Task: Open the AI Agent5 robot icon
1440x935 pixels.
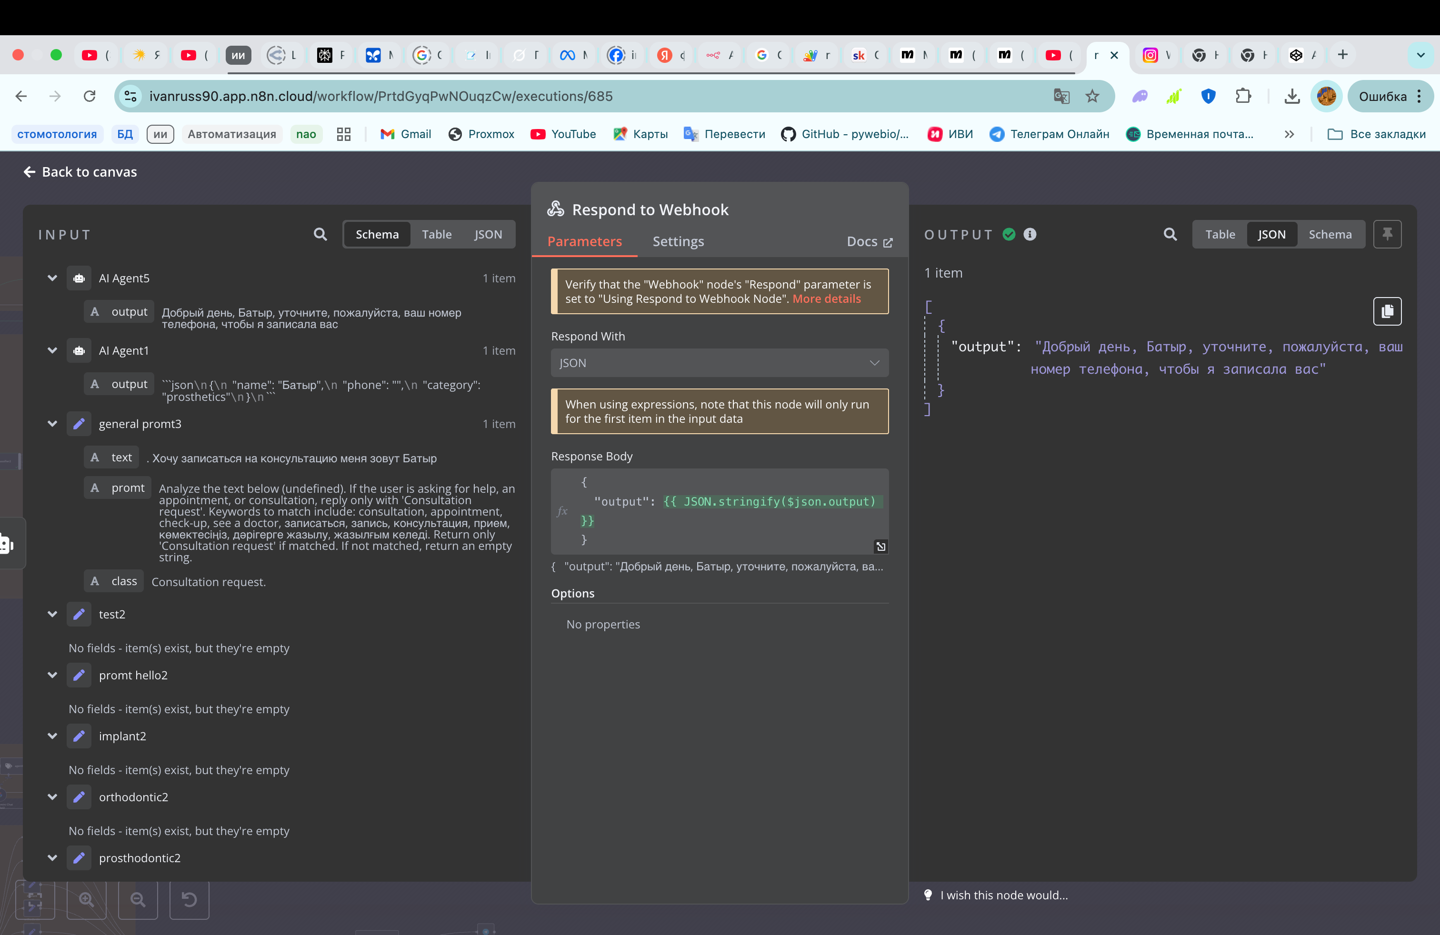Action: click(x=79, y=278)
